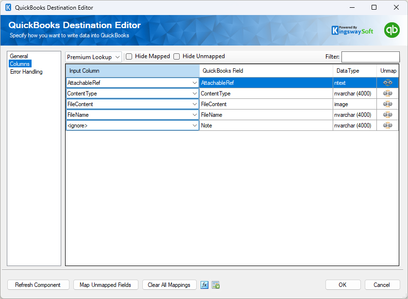The image size is (408, 299).
Task: Focus the Filter text box
Action: pyautogui.click(x=371, y=57)
